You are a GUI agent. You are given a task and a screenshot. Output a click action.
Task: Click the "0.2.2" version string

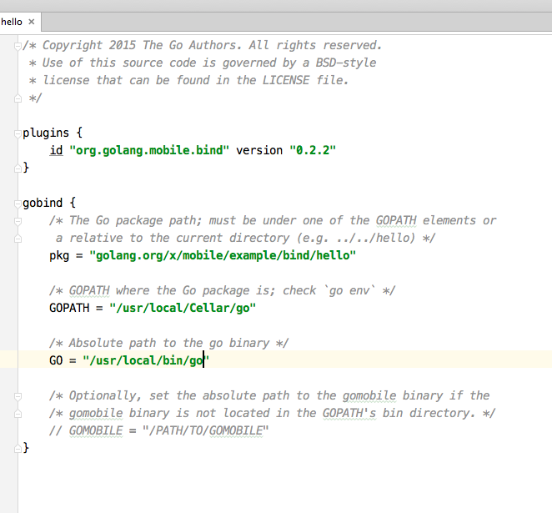pyautogui.click(x=312, y=150)
